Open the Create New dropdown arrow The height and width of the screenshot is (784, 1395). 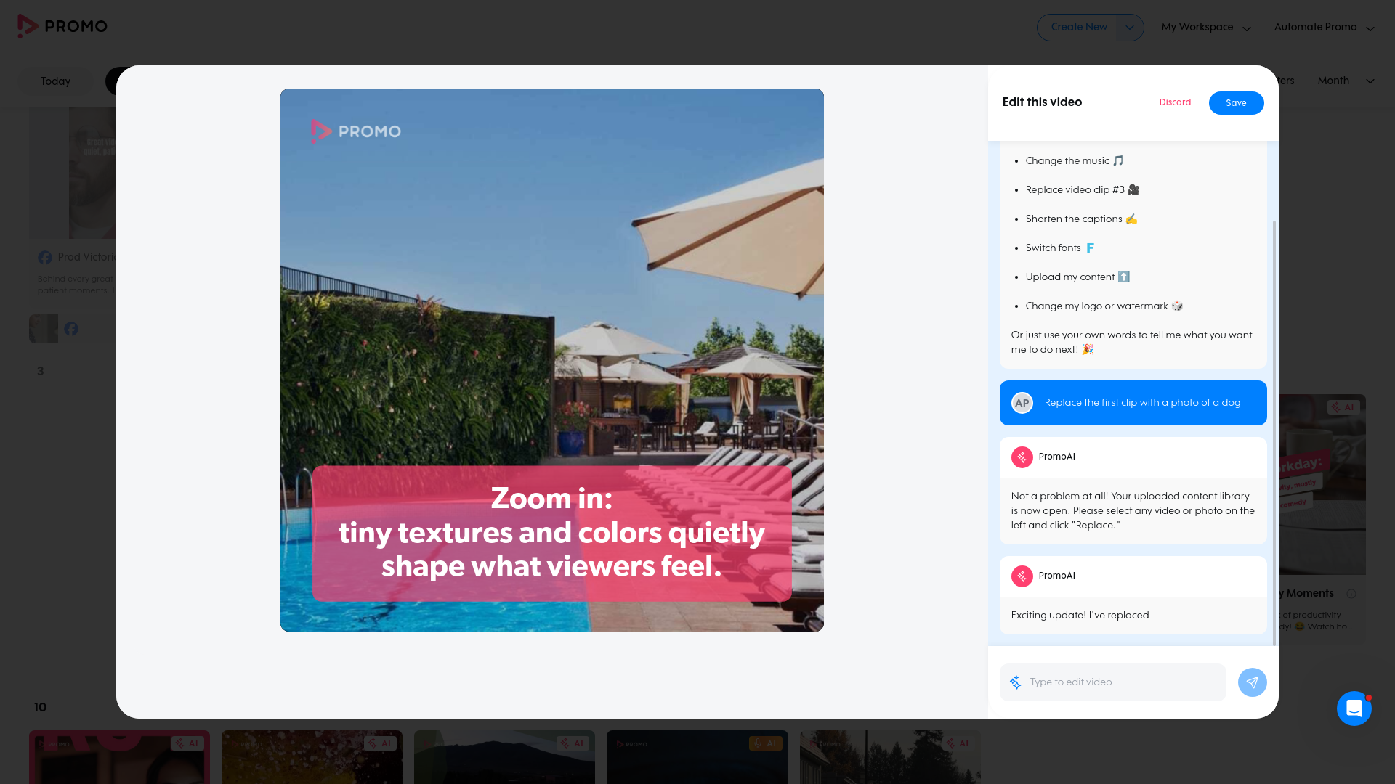pos(1130,28)
